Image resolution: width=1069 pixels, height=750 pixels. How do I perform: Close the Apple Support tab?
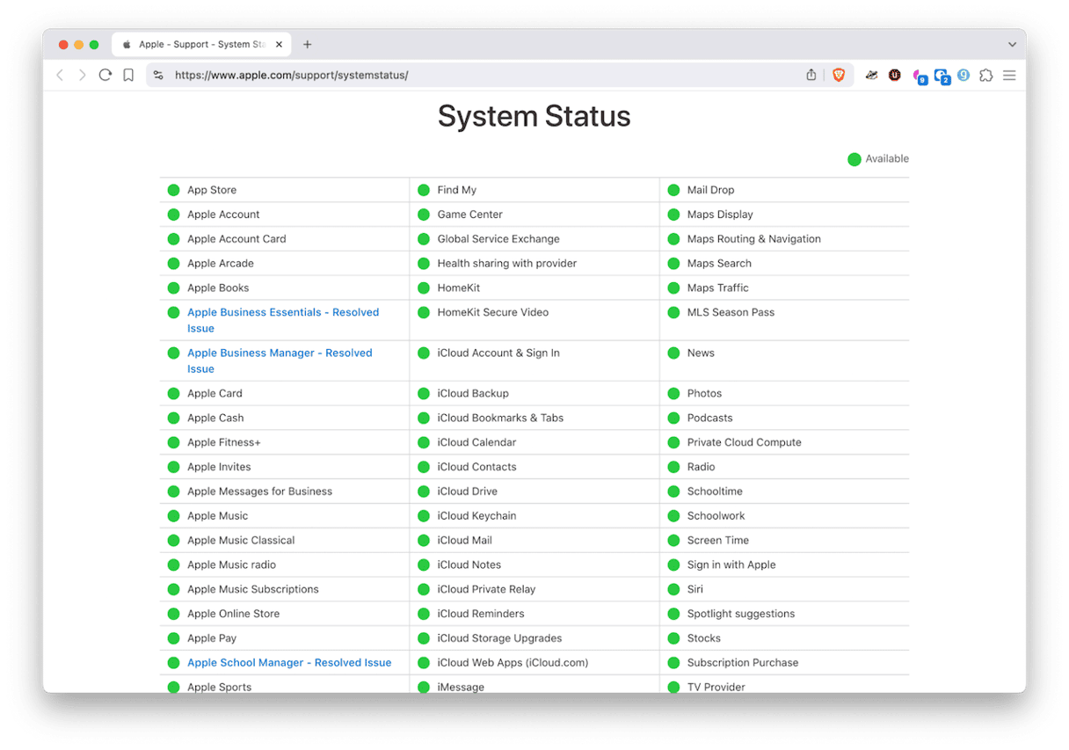(280, 44)
